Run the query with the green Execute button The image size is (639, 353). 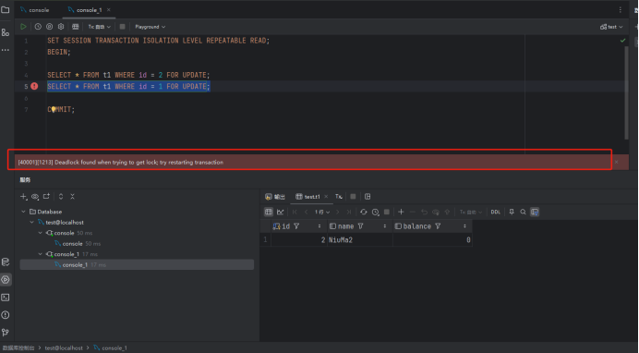click(23, 27)
